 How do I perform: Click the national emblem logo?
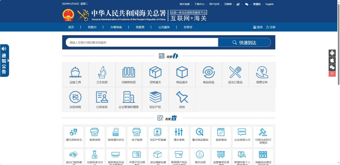coord(68,15)
